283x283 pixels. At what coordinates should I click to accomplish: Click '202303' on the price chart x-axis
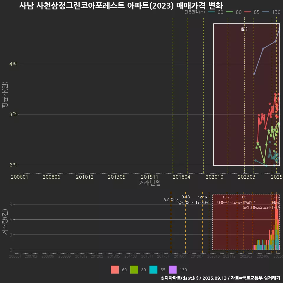(246, 177)
